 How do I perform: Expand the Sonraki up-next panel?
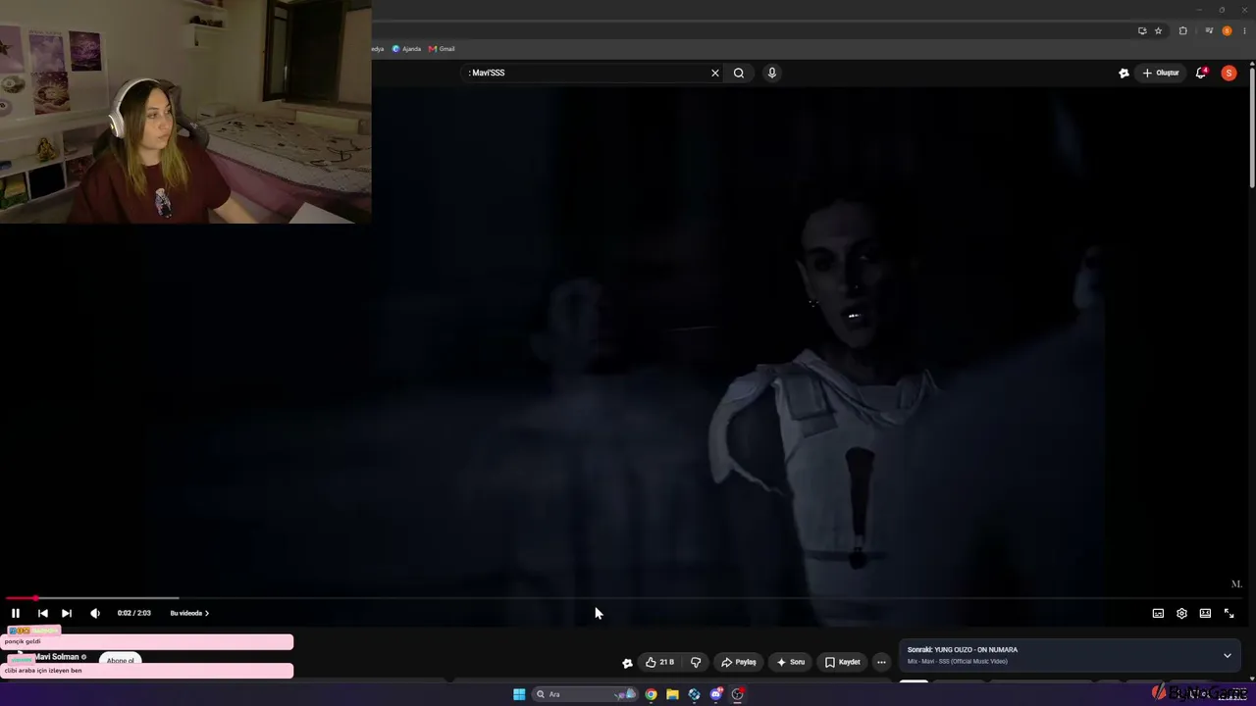pos(1227,655)
